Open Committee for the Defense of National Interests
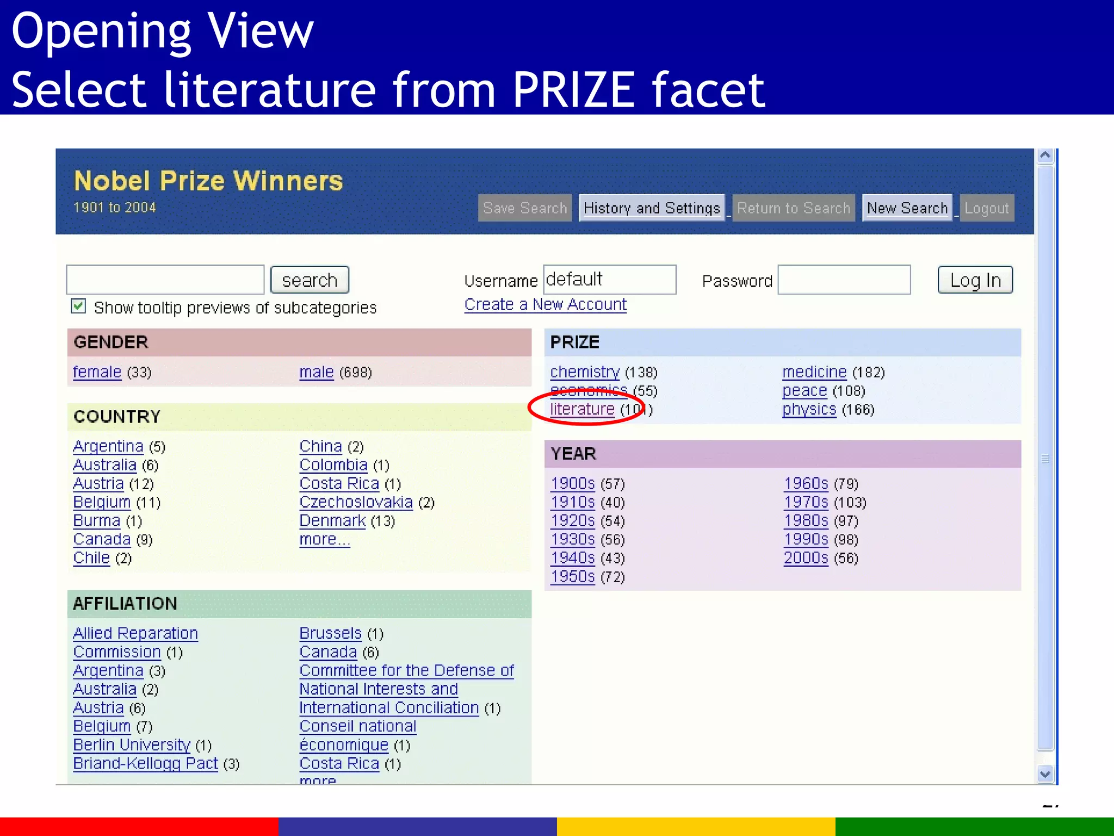 406,689
